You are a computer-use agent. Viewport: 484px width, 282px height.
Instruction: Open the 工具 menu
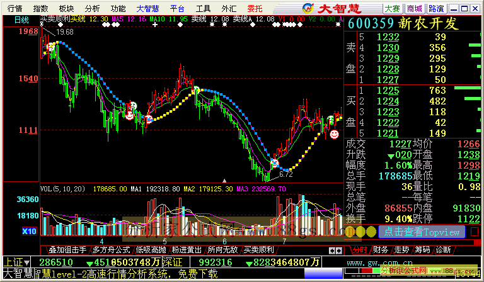click(203, 9)
